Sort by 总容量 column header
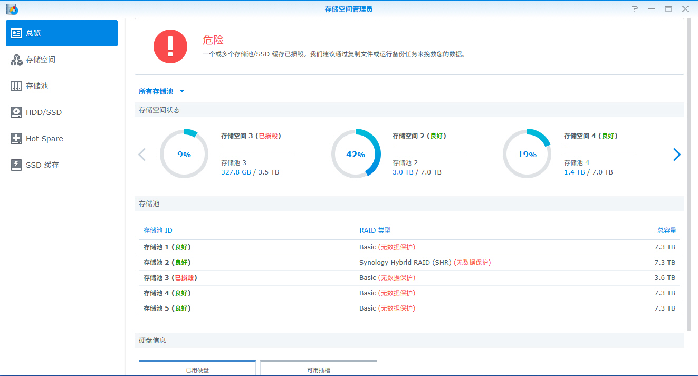Image resolution: width=698 pixels, height=376 pixels. click(666, 230)
